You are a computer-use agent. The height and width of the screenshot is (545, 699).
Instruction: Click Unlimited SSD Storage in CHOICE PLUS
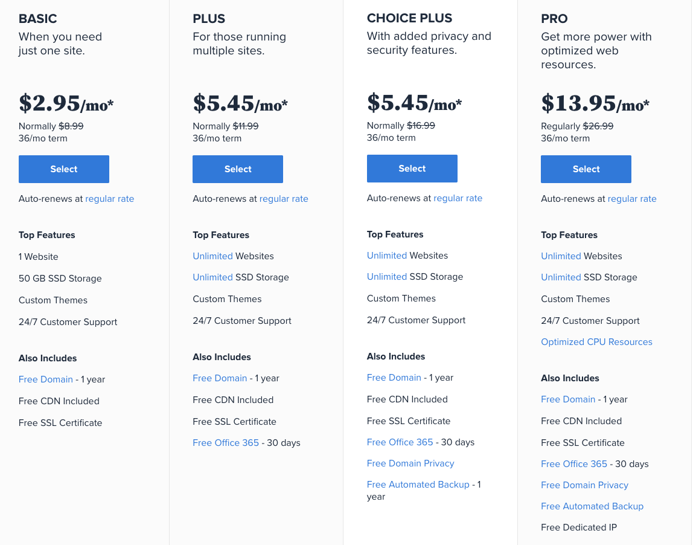[387, 277]
